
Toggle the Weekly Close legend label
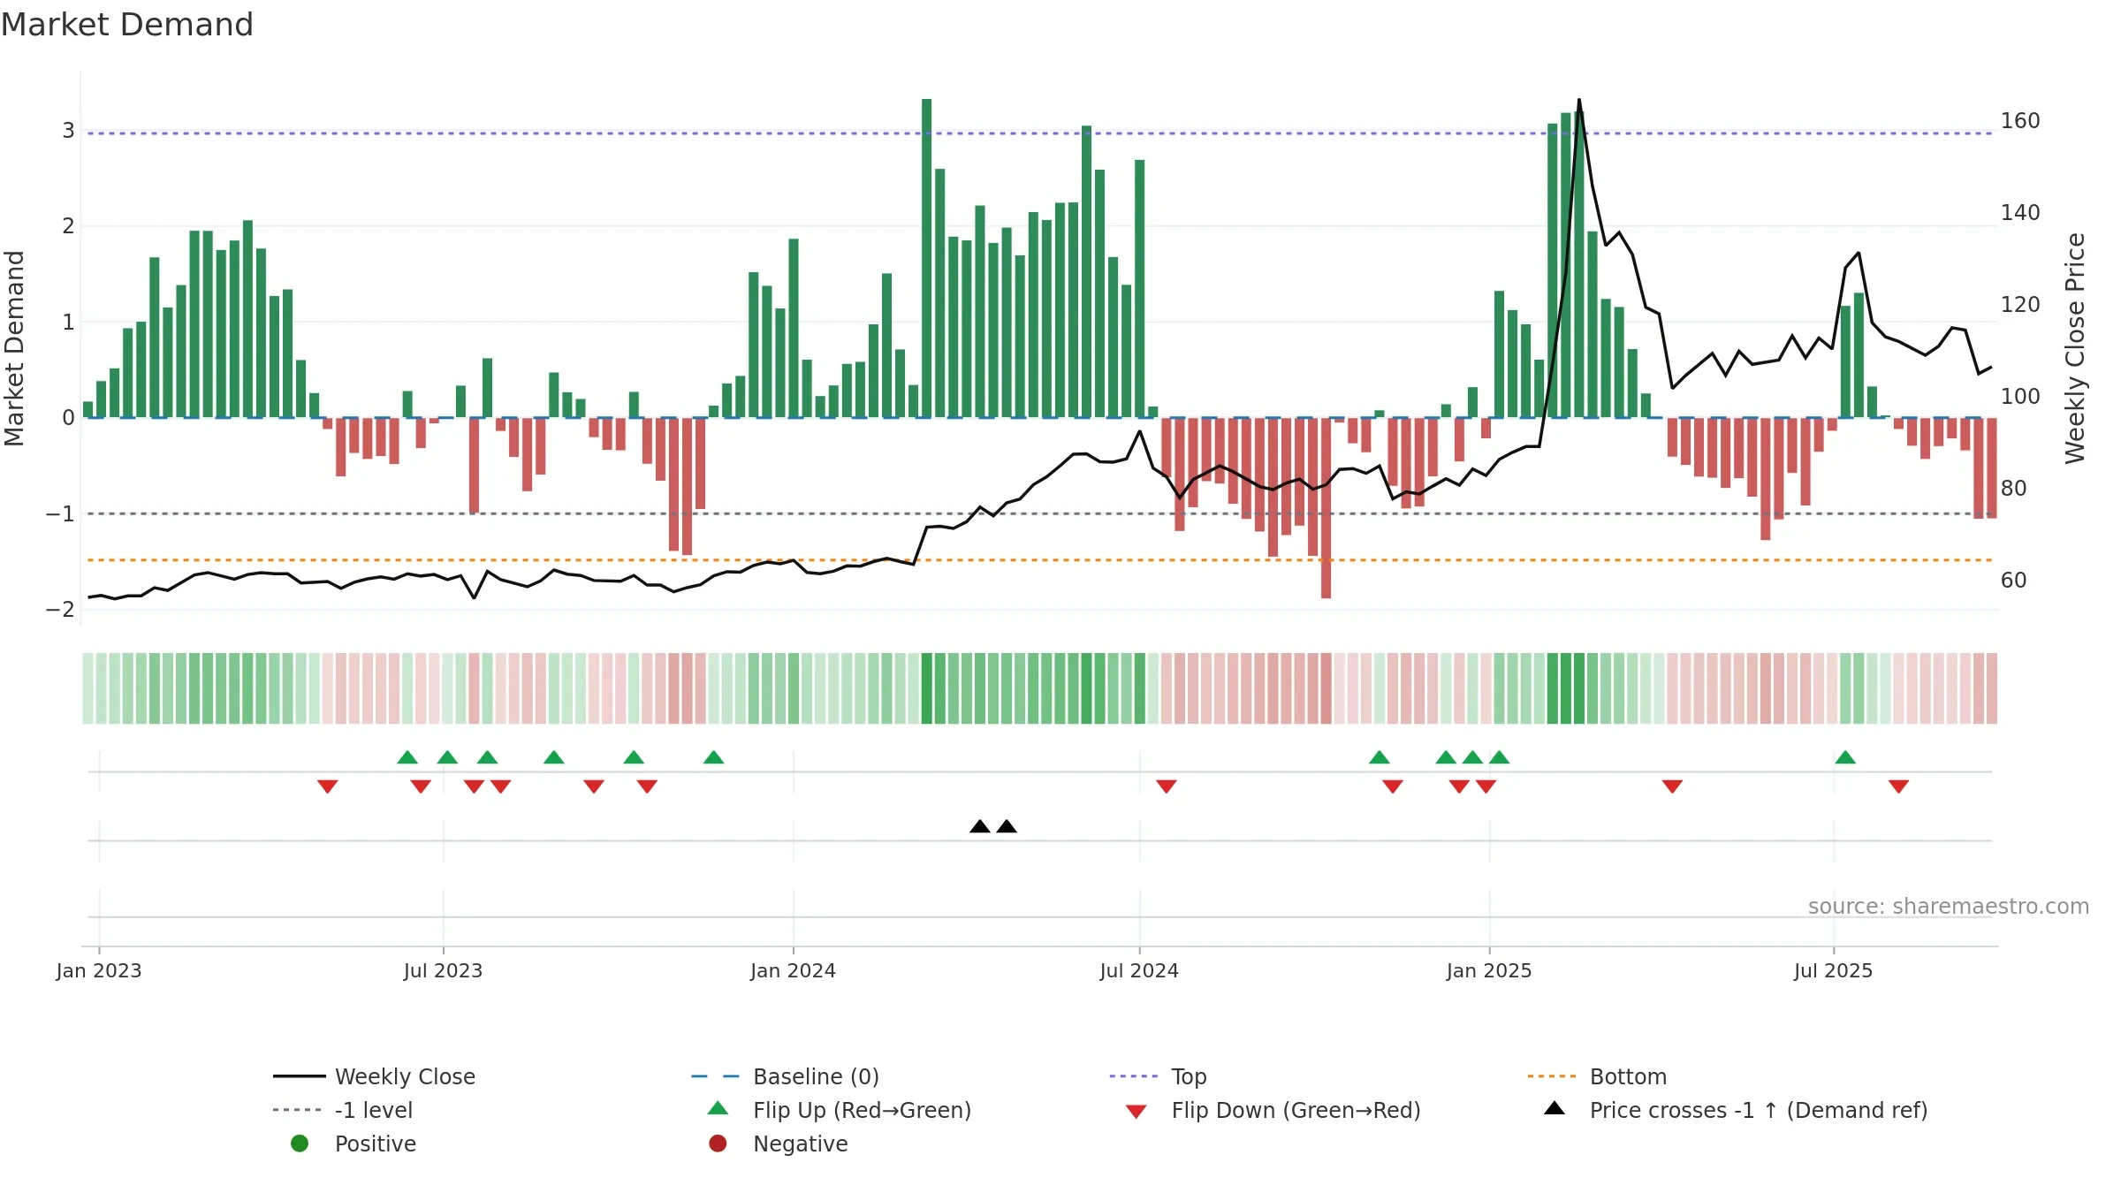coord(405,1076)
